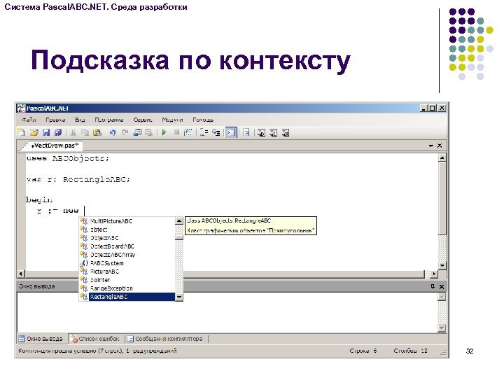Click output panel scroll up arrow
Image resolution: width=504 pixels, height=378 pixels.
point(442,296)
